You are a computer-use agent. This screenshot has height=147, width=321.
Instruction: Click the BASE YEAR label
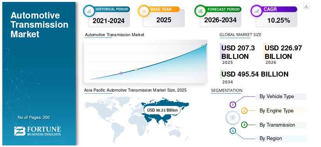(x=161, y=9)
